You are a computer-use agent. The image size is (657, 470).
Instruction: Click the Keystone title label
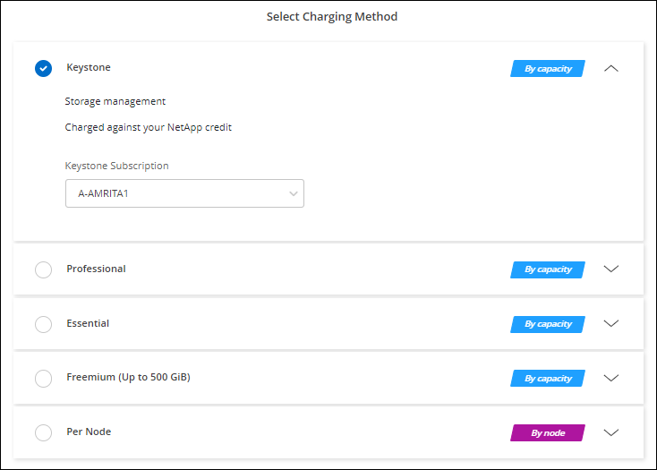[x=89, y=68]
